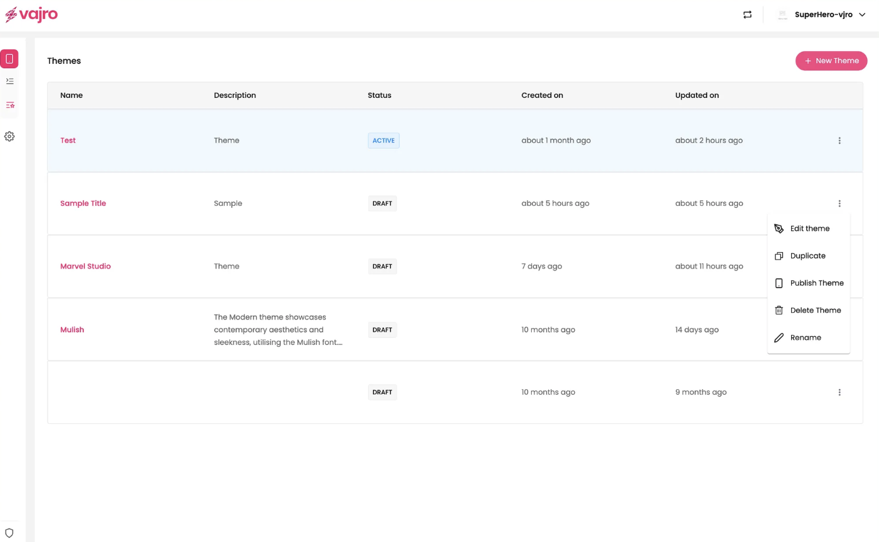
Task: Expand the SuperHero-vjro account dropdown
Action: 862,15
